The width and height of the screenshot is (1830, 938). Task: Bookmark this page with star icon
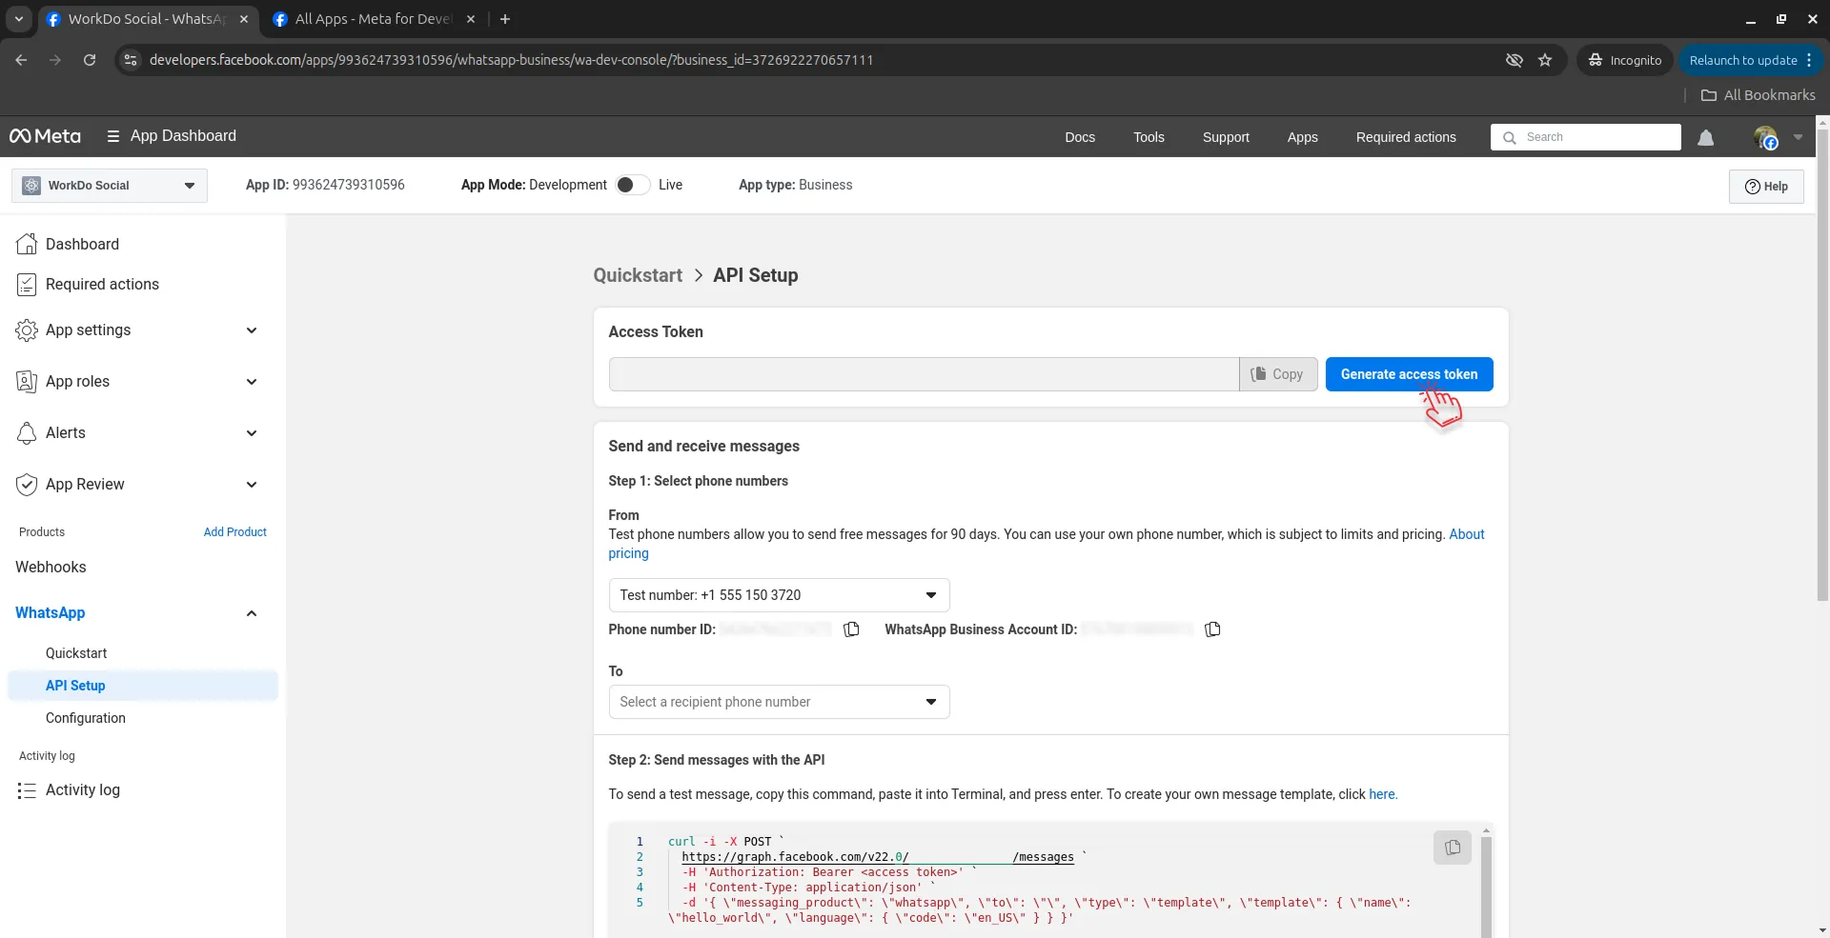tap(1545, 60)
